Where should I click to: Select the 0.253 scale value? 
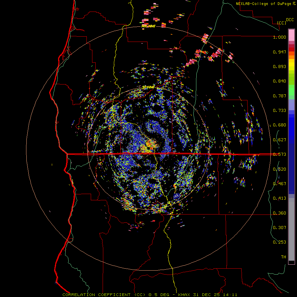click(280, 242)
